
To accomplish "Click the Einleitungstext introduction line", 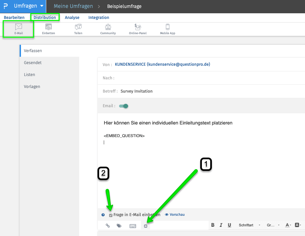I will click(168, 123).
